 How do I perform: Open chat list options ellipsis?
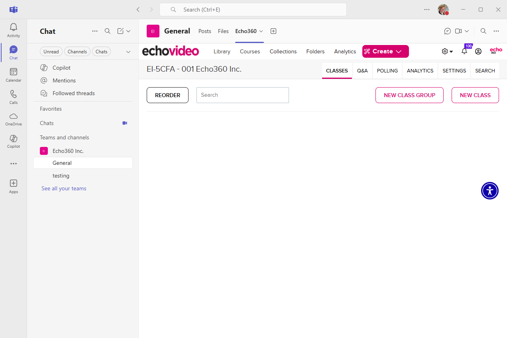[95, 31]
